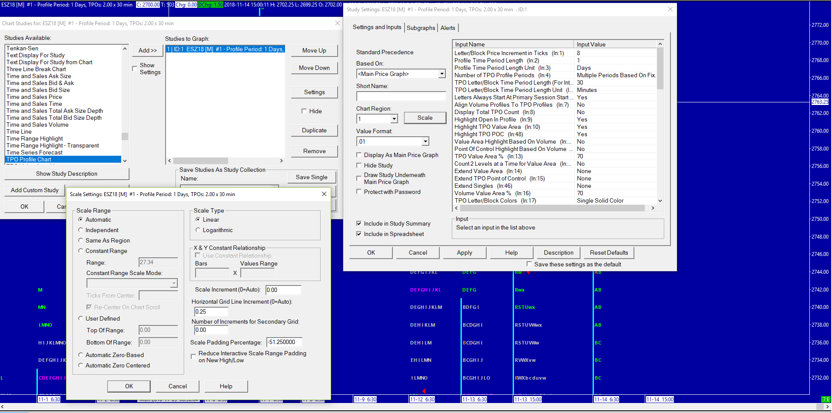Screen dimensions: 832x413
Task: Open the Alerts tab
Action: pyautogui.click(x=447, y=28)
